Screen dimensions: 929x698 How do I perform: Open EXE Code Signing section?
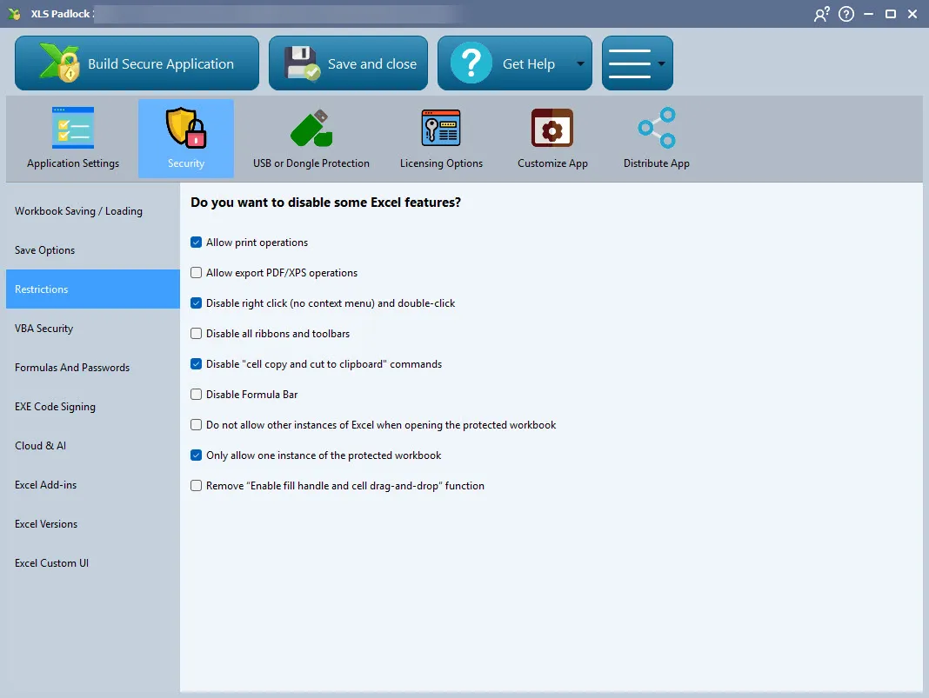tap(93, 406)
